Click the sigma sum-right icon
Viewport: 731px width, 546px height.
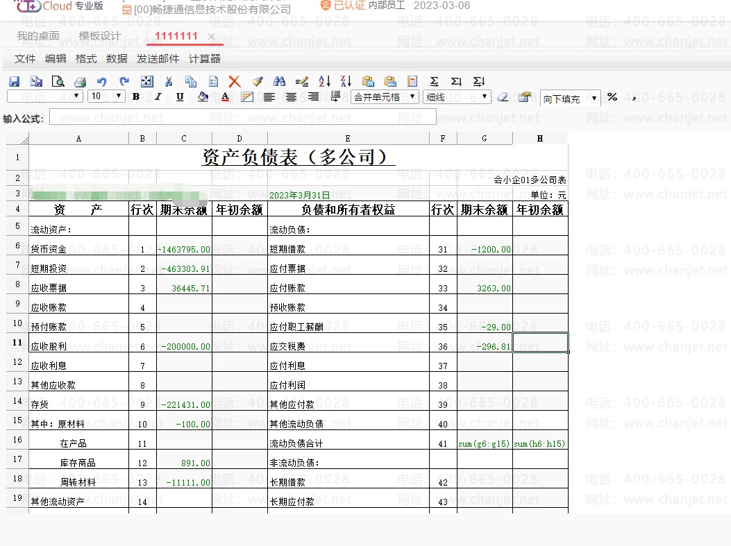pyautogui.click(x=456, y=82)
